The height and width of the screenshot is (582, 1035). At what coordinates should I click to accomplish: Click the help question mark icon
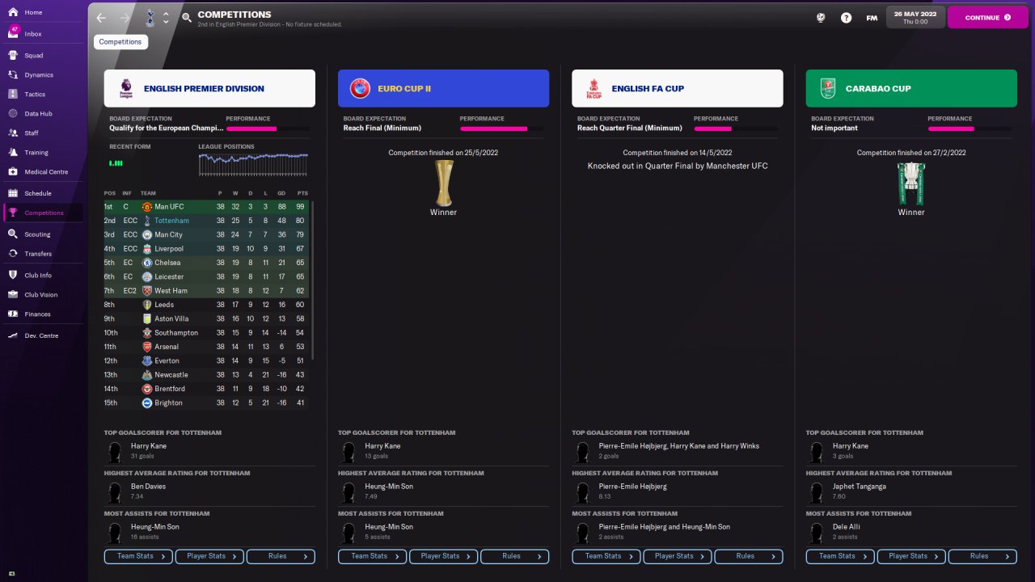(846, 18)
